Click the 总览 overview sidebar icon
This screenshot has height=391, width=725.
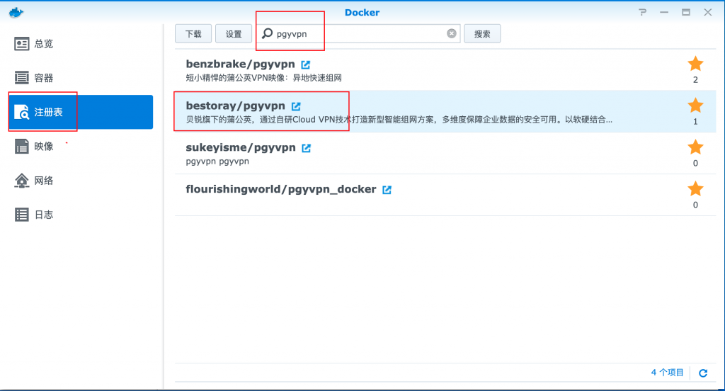(22, 44)
